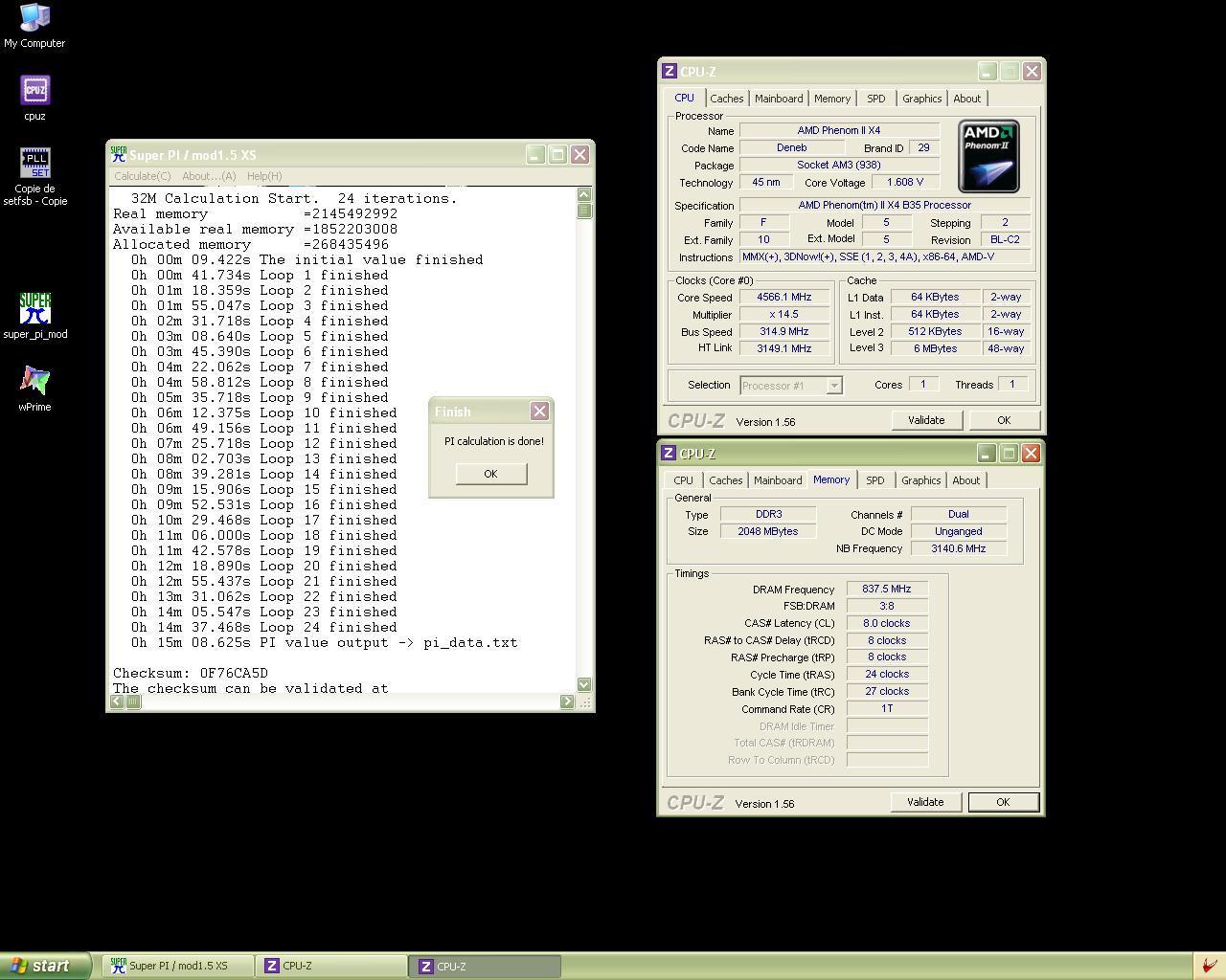1226x980 pixels.
Task: Select the CPU tab in the upper CPU-Z window
Action: click(684, 98)
